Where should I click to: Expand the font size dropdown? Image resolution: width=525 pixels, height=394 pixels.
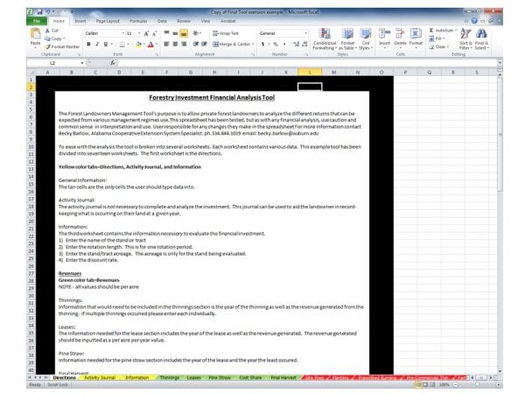click(x=140, y=32)
